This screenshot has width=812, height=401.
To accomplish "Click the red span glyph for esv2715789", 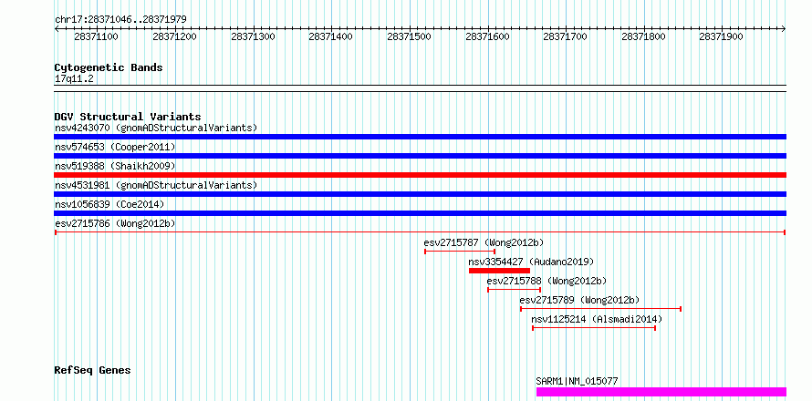I will 600,309.
